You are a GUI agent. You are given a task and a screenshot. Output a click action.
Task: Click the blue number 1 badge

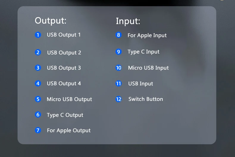tap(38, 35)
